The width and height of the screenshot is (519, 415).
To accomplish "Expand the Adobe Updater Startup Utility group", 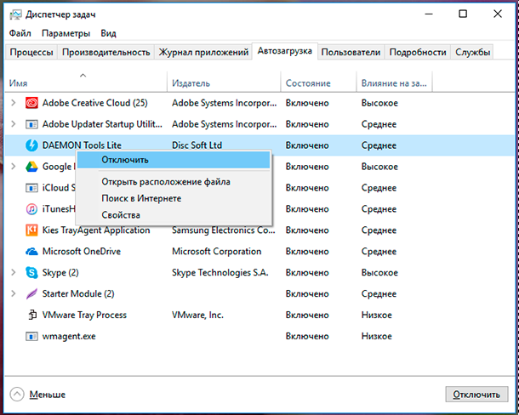I will [14, 124].
